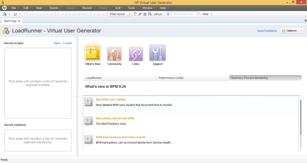Click the Add/New solution star icon
307x163 pixels.
point(15,14)
